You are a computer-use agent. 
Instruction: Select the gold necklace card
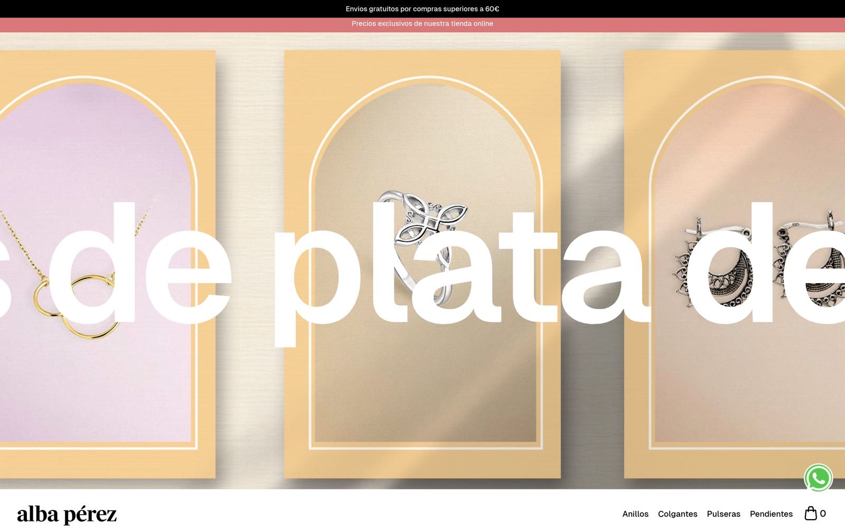tap(108, 264)
